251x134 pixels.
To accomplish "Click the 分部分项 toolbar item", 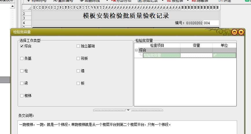I will pyautogui.click(x=121, y=1).
